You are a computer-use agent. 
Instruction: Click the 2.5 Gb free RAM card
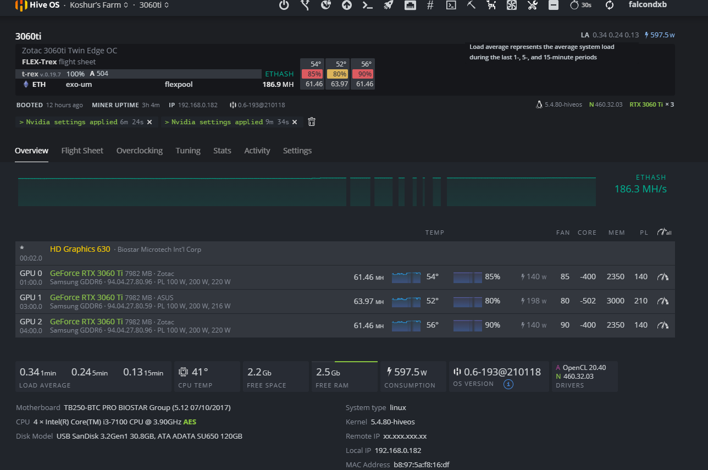345,377
